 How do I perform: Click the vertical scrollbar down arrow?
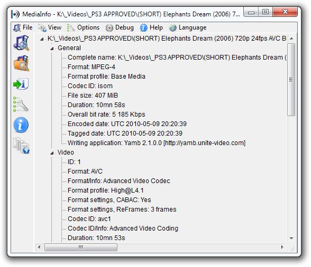(291, 238)
